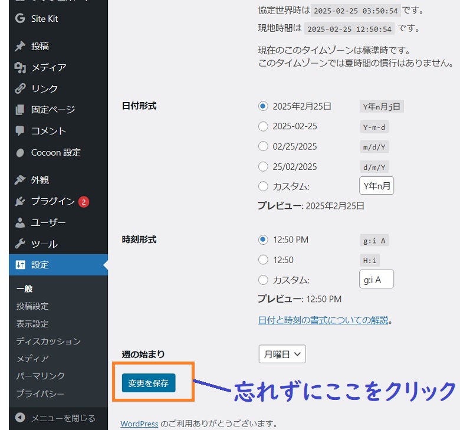460x430 pixels.
Task: Click the plug icon beside プラグイン
Action: pos(20,201)
